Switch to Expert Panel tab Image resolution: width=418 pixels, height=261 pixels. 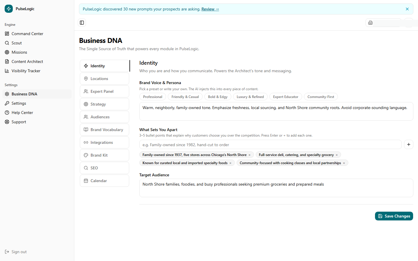tap(105, 91)
